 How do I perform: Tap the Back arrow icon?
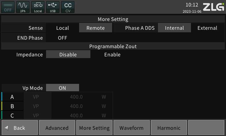(7, 128)
